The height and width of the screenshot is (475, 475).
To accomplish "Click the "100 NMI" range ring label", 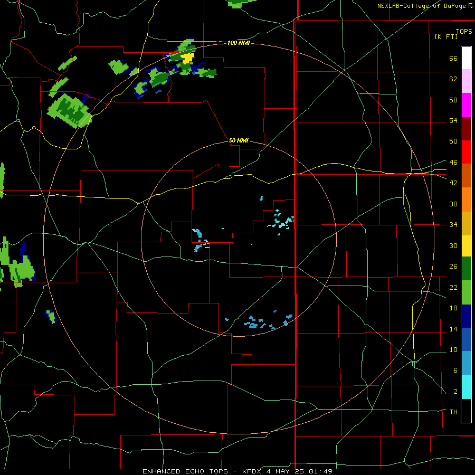I will [239, 43].
